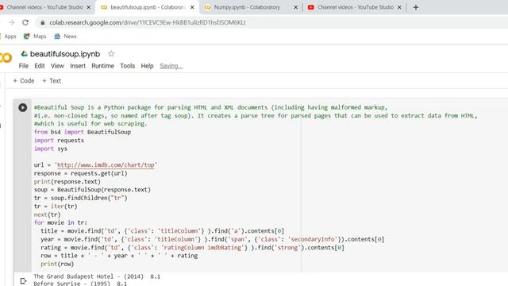Click the 'title = movie.find' code line
The height and width of the screenshot is (286, 508).
(162, 231)
